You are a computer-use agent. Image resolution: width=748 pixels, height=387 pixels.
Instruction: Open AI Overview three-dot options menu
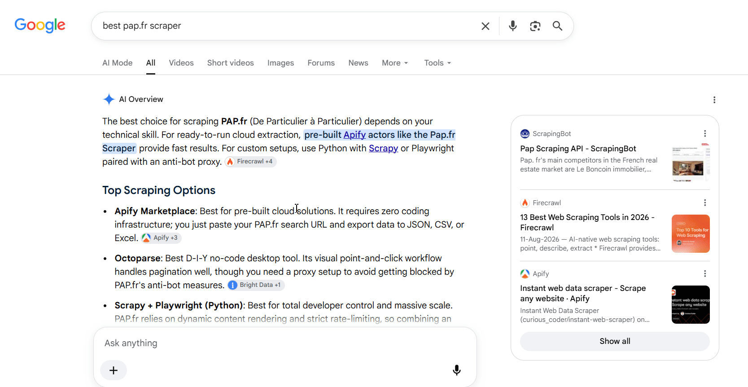[x=714, y=100]
